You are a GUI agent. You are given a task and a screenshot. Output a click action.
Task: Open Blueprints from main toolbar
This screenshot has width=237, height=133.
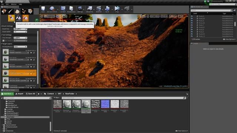click(x=90, y=9)
